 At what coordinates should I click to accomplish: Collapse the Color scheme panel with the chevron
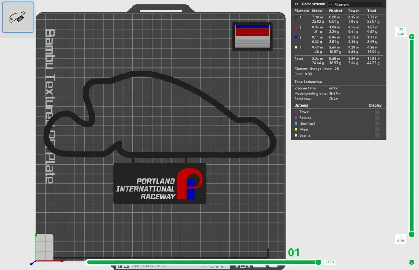[297, 4]
